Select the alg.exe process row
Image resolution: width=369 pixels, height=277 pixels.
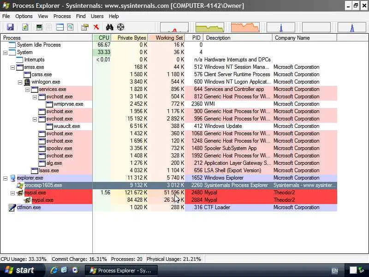click(x=168, y=163)
